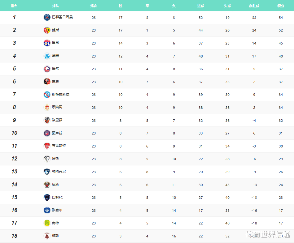Click the Lyon (里昂) club crest
294x243 pixels.
47,43
